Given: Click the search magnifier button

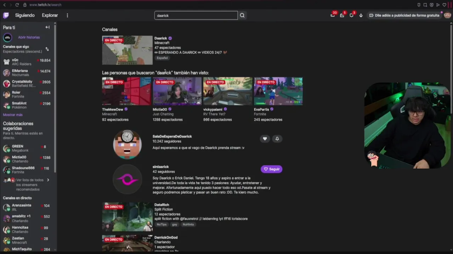Looking at the screenshot, I should 242,16.
